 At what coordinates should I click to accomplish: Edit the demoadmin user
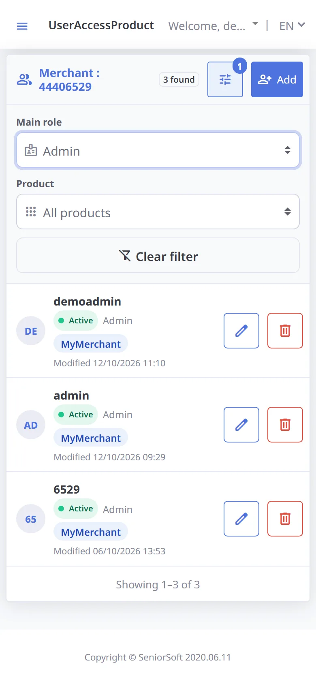pos(241,331)
